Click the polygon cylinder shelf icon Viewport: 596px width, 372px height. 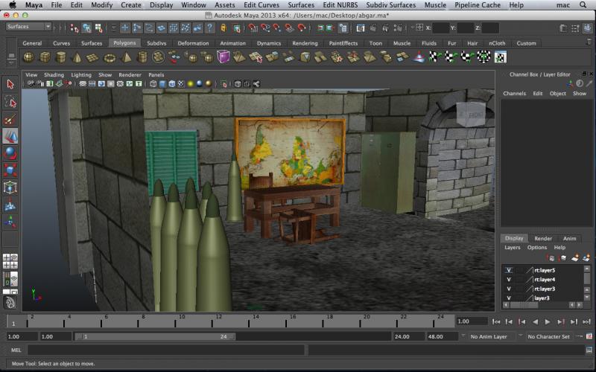tap(61, 57)
